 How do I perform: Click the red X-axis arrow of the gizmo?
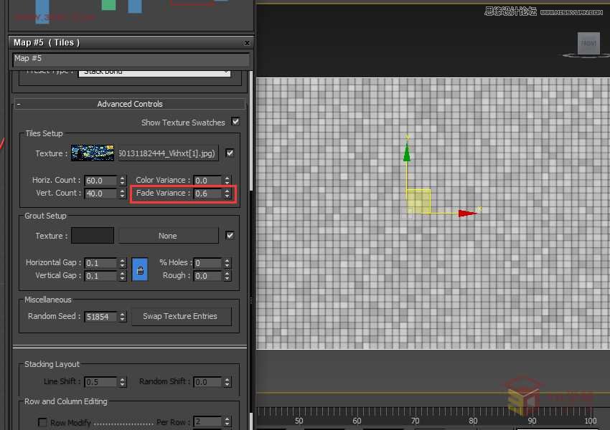(x=467, y=213)
